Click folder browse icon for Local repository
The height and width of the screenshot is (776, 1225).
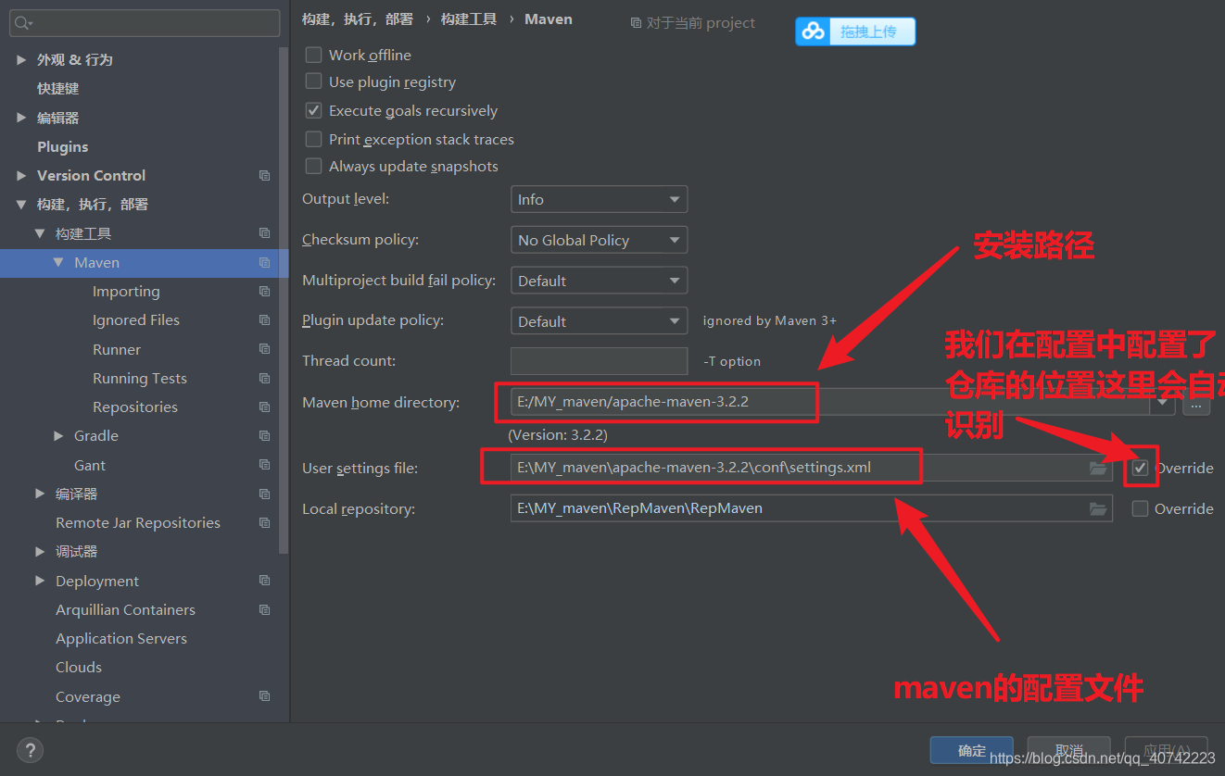pos(1098,508)
